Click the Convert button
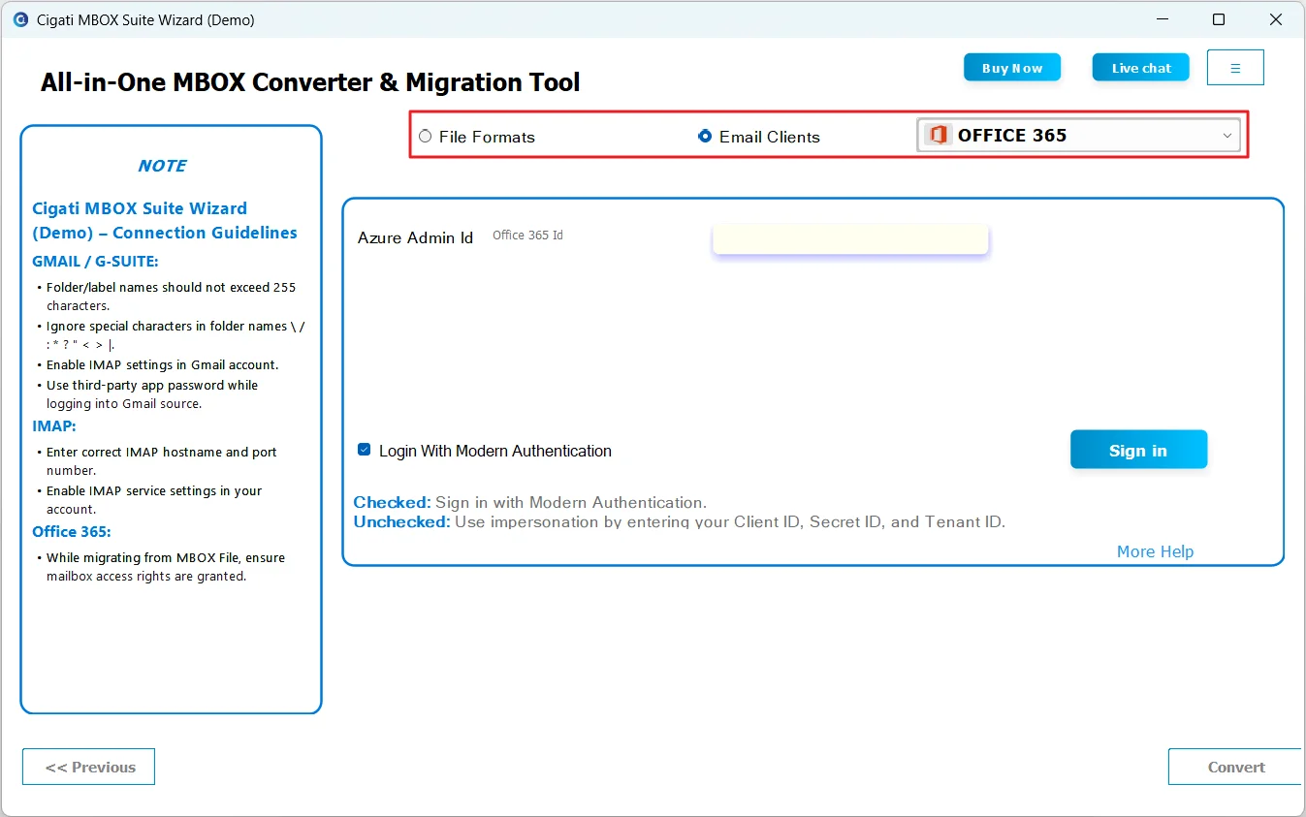 point(1236,767)
